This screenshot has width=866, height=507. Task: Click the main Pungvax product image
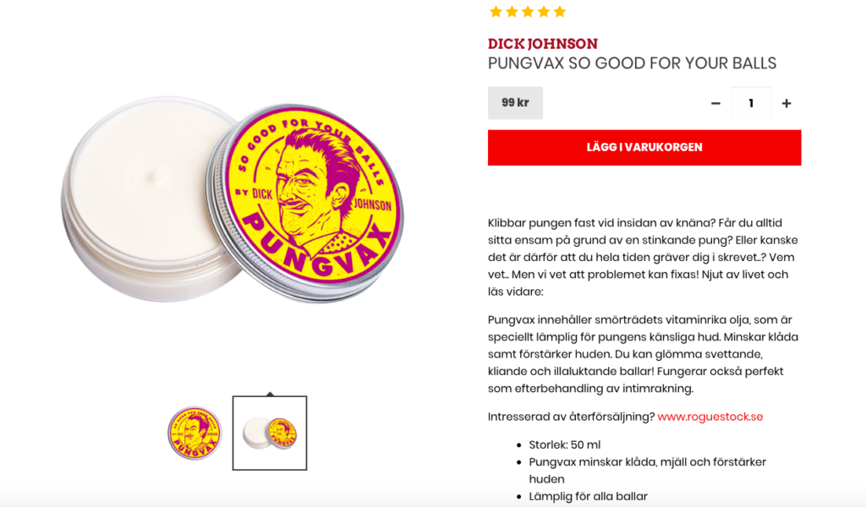[232, 201]
